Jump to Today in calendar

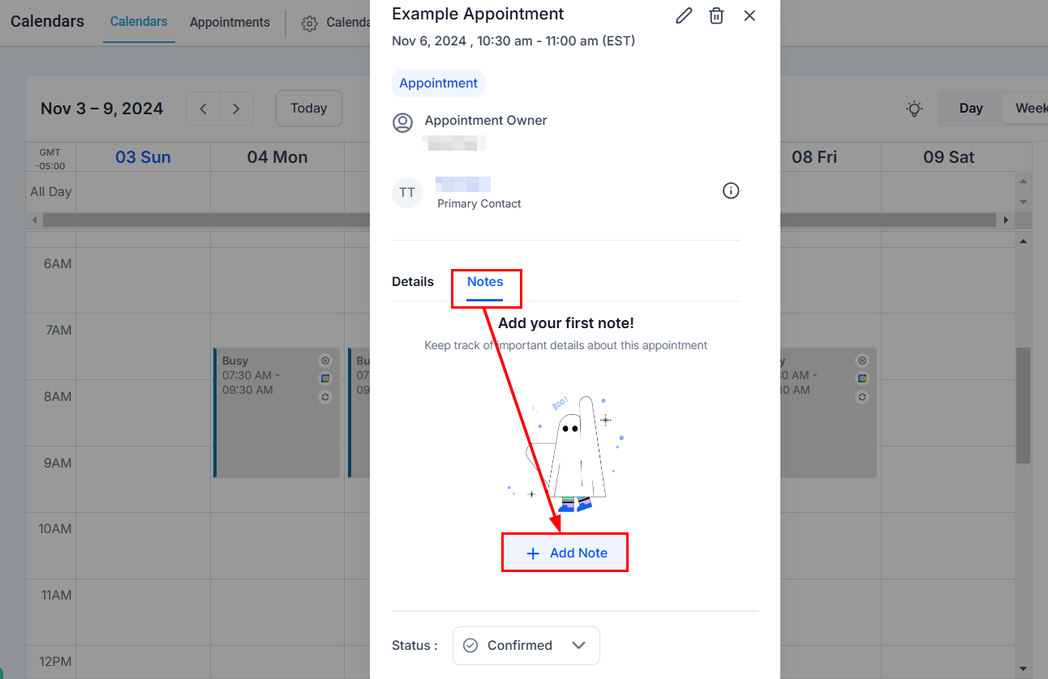click(x=308, y=109)
